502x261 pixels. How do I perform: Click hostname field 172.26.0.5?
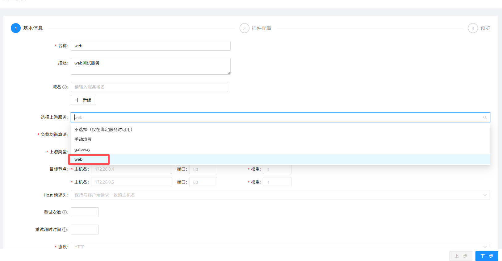(132, 182)
